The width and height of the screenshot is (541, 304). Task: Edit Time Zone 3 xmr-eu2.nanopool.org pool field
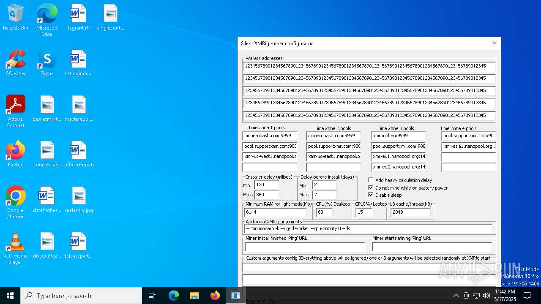tap(398, 167)
